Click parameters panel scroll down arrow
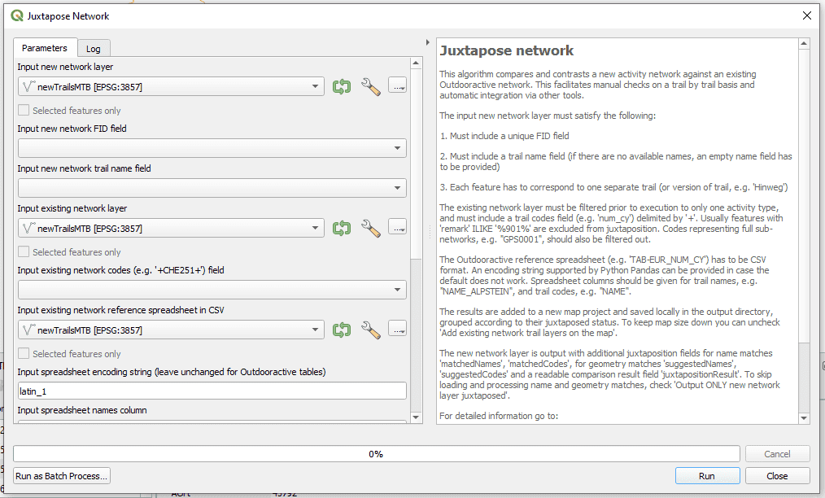 coord(416,417)
